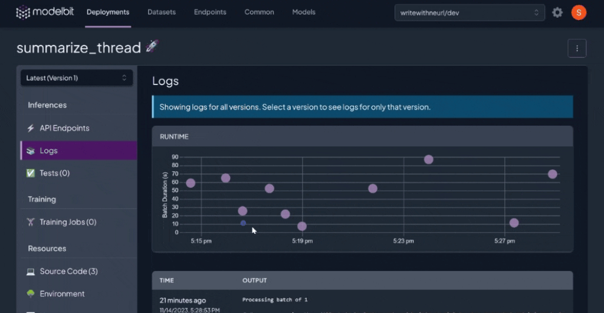Image resolution: width=604 pixels, height=313 pixels.
Task: Select the Common tab
Action: click(x=260, y=12)
